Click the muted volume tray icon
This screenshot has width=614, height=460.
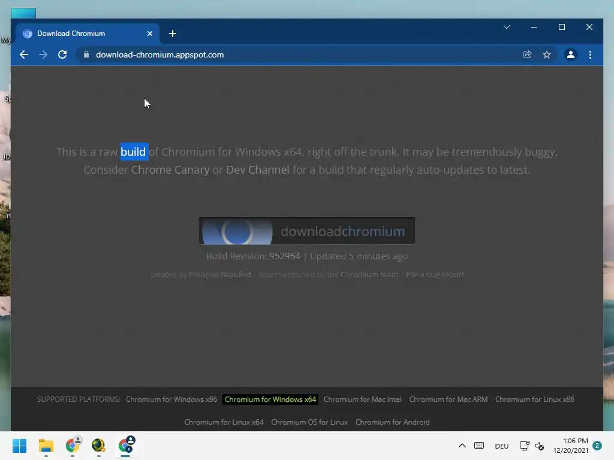pos(540,446)
